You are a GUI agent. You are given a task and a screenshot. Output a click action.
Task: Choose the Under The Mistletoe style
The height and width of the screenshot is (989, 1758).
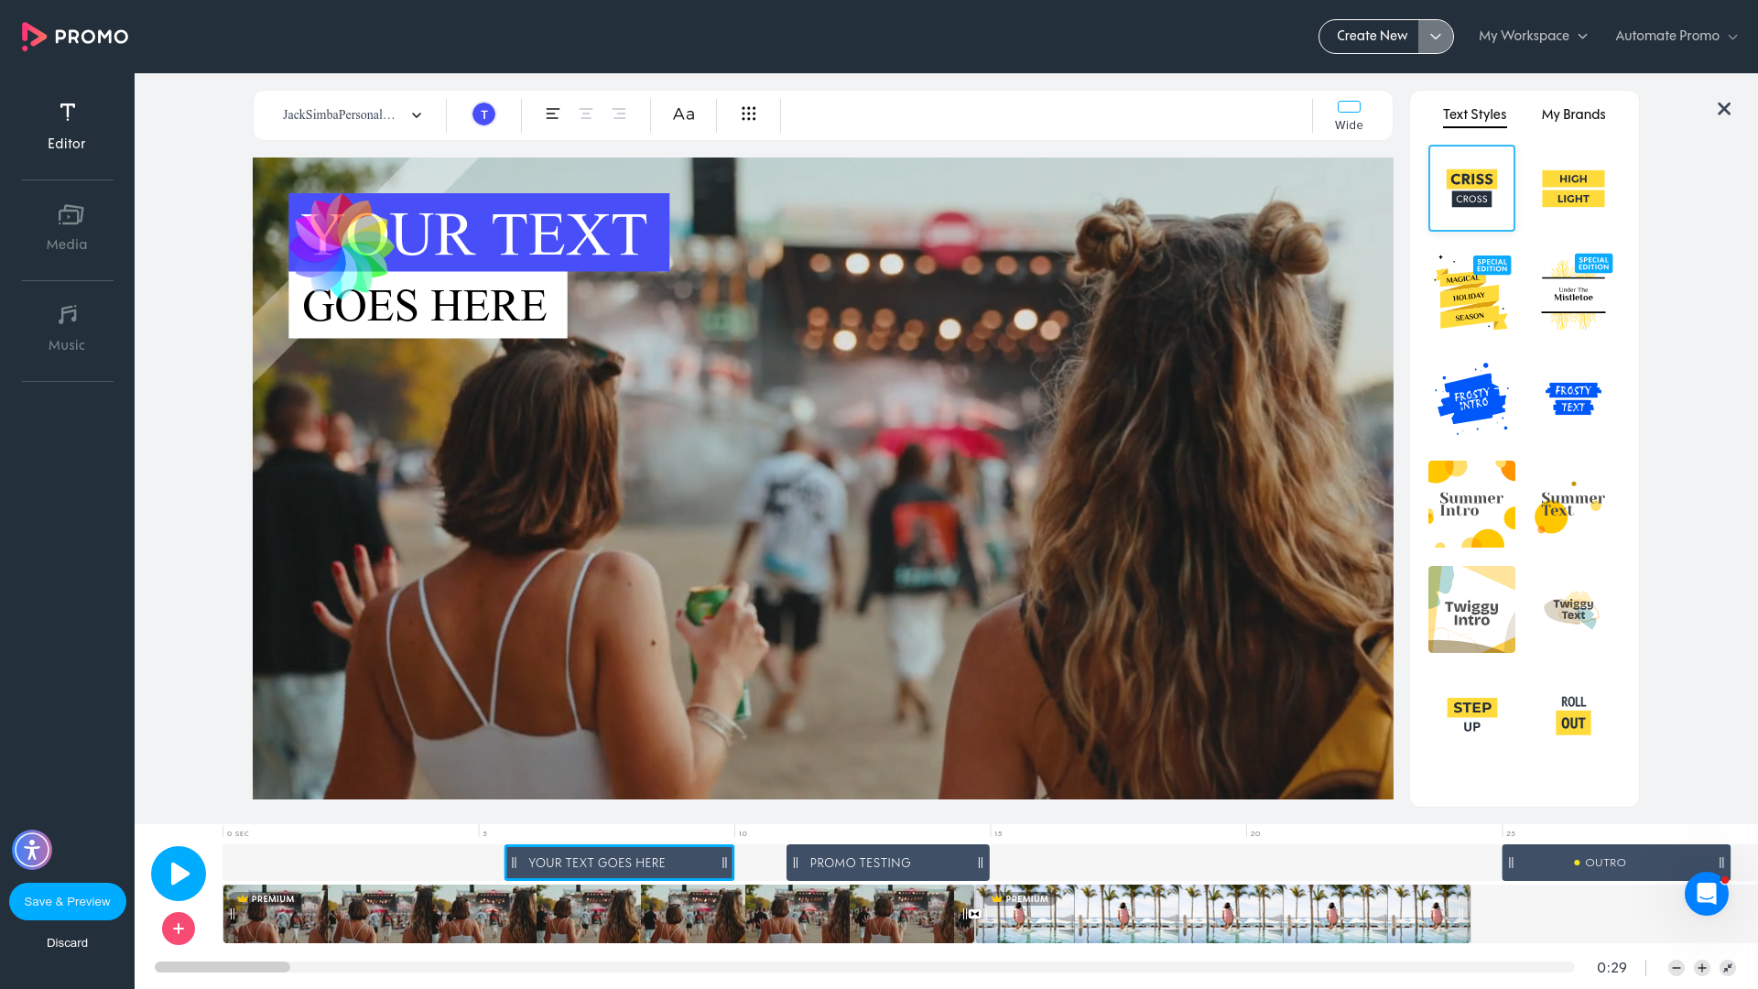tap(1573, 293)
